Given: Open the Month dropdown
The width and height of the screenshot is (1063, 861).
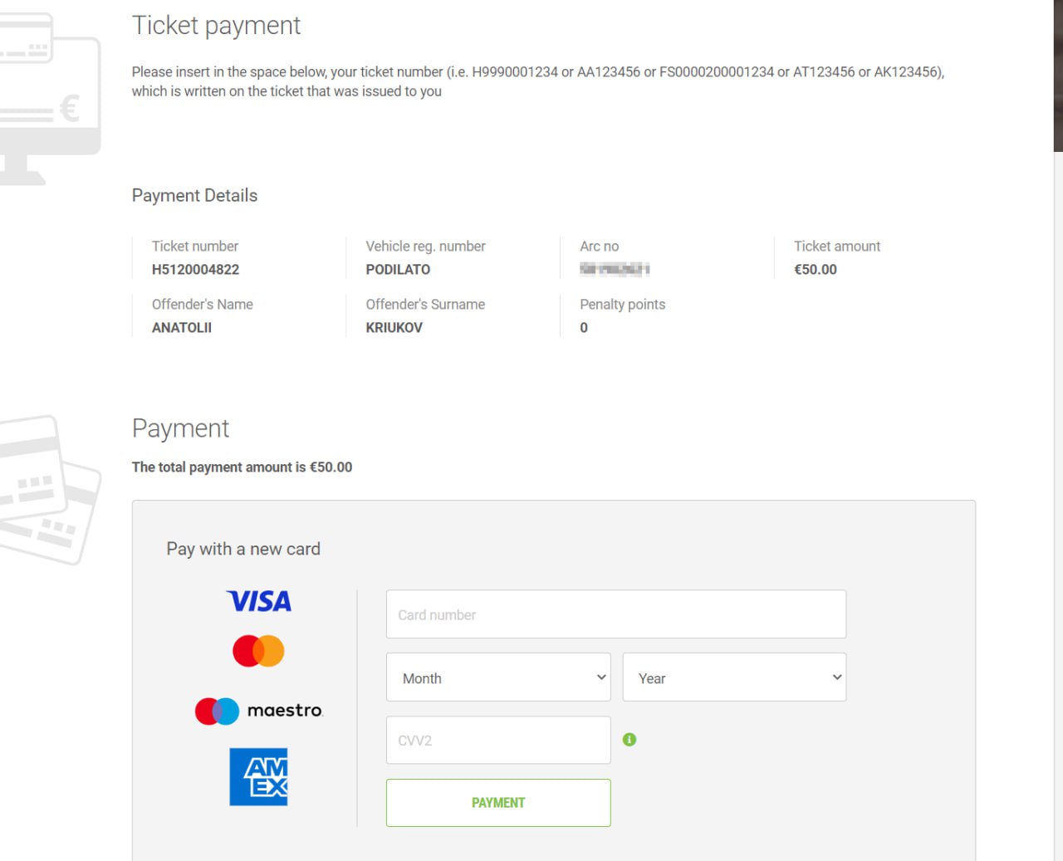Looking at the screenshot, I should click(498, 678).
